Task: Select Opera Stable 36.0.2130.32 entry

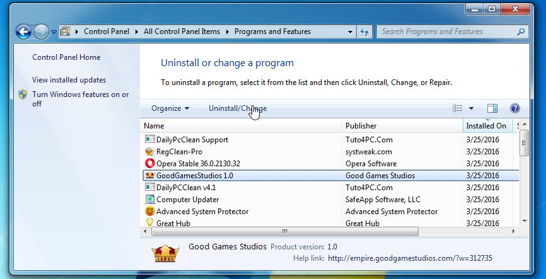Action: point(198,164)
